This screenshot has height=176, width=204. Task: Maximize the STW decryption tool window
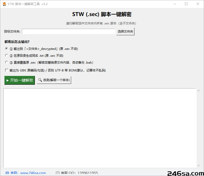tap(186, 4)
